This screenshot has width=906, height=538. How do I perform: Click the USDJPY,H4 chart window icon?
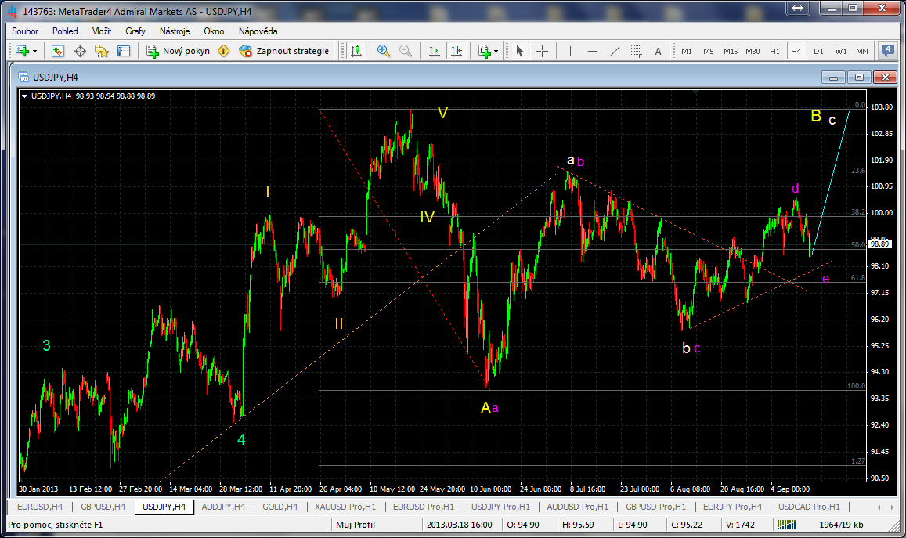(x=23, y=77)
